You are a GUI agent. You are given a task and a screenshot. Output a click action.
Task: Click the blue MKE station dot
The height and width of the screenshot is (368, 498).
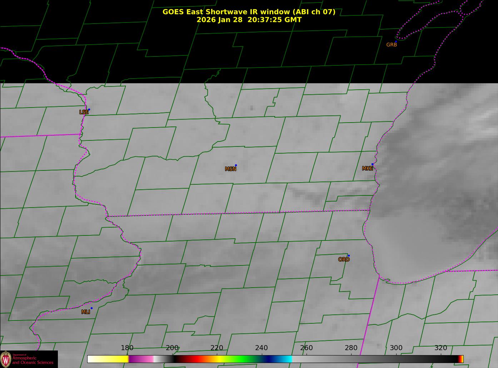(x=372, y=164)
